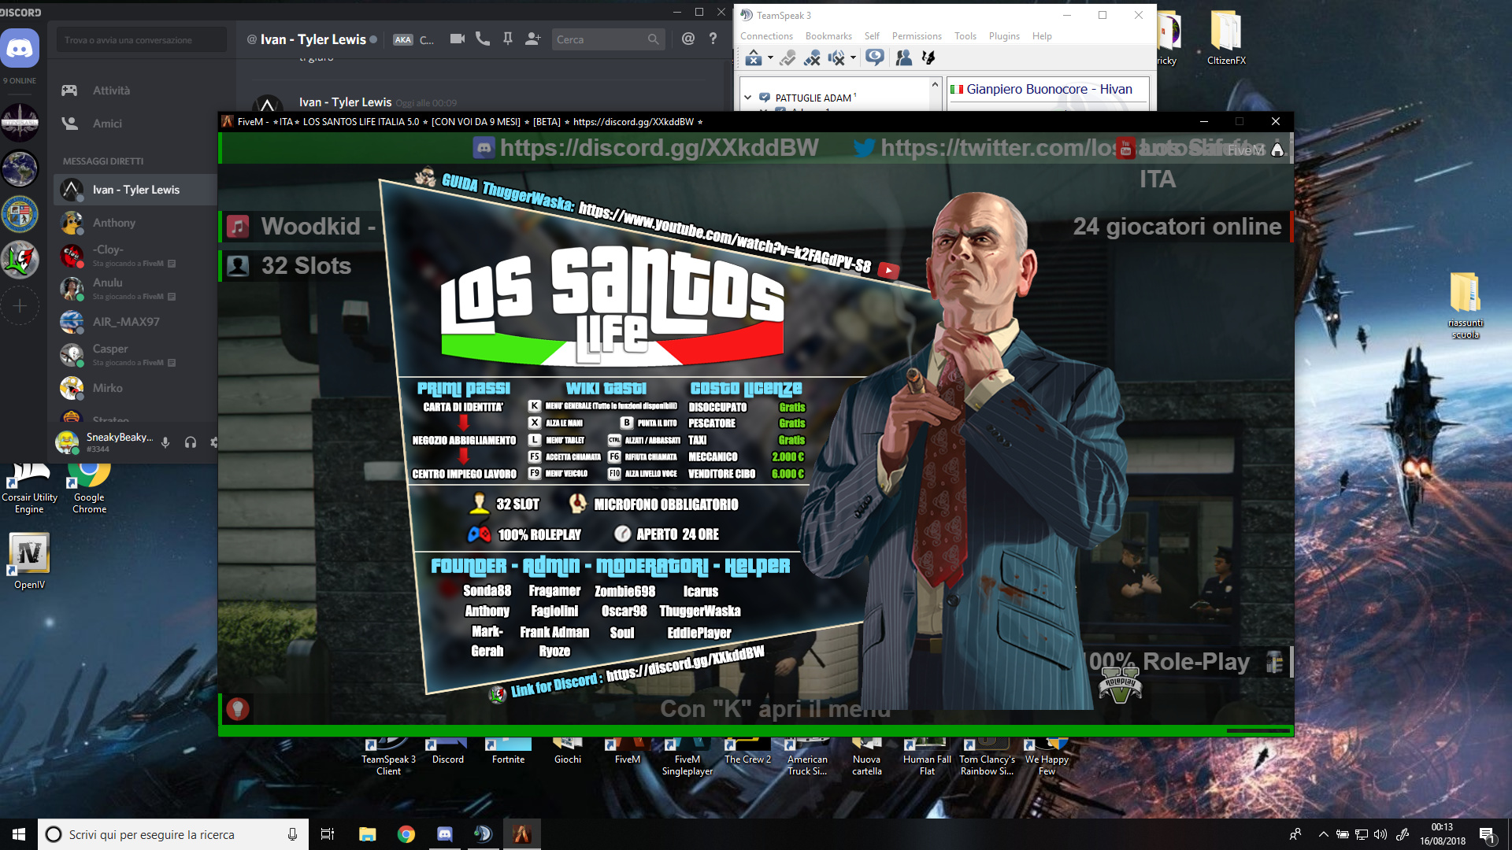Open Task View on taskbar
1512x850 pixels.
point(328,834)
